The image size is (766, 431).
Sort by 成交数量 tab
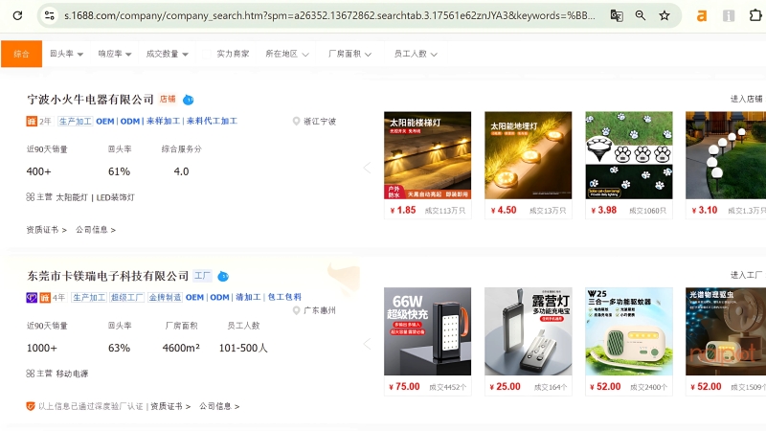tap(167, 54)
